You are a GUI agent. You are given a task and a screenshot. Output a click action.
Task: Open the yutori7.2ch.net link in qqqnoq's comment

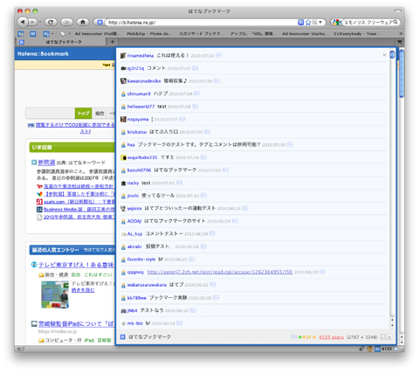point(220,272)
